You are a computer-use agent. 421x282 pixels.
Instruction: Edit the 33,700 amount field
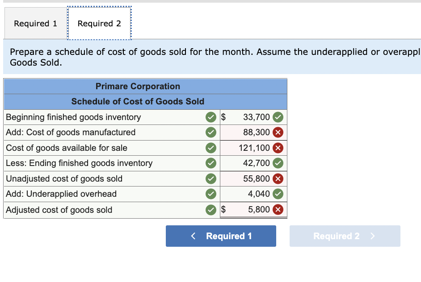click(x=253, y=117)
